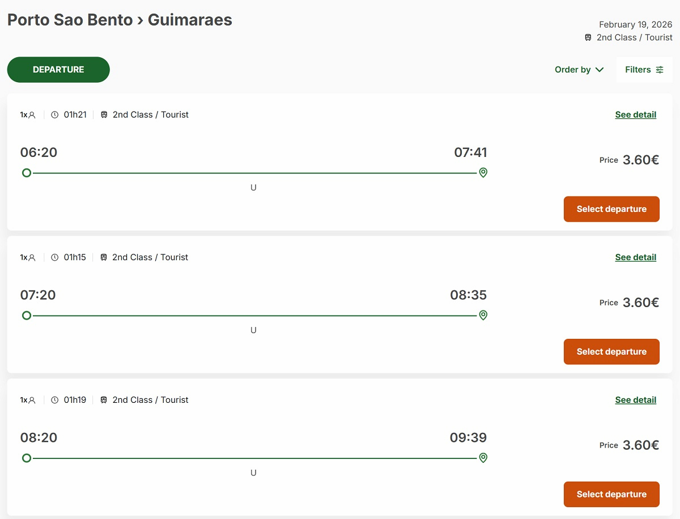Expand the Order by dropdown
The height and width of the screenshot is (519, 680).
click(579, 70)
